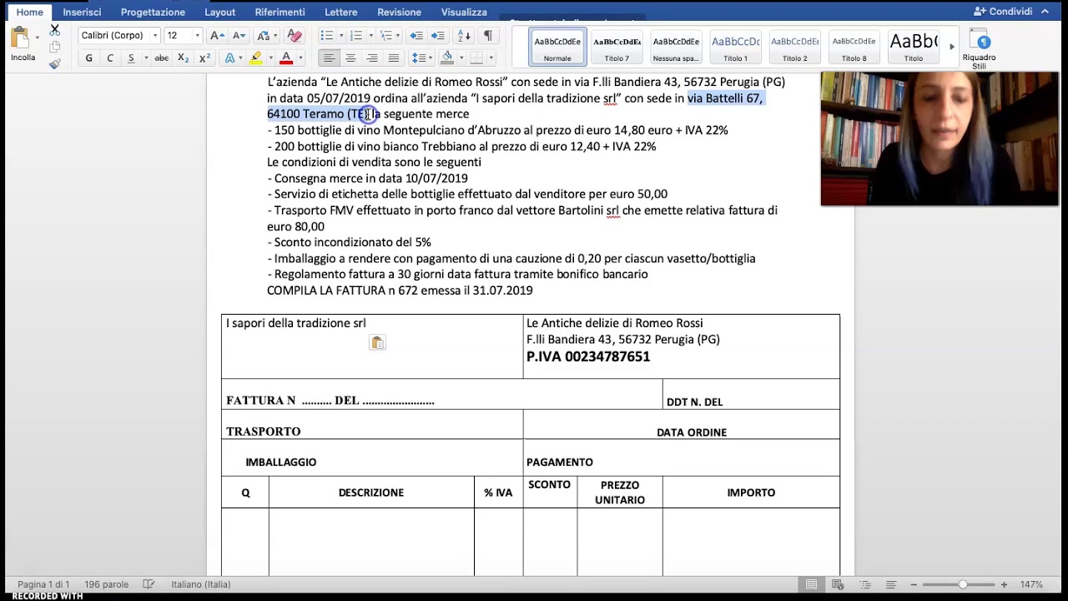Decrease font size with the A-down icon
The width and height of the screenshot is (1068, 601).
pyautogui.click(x=238, y=35)
